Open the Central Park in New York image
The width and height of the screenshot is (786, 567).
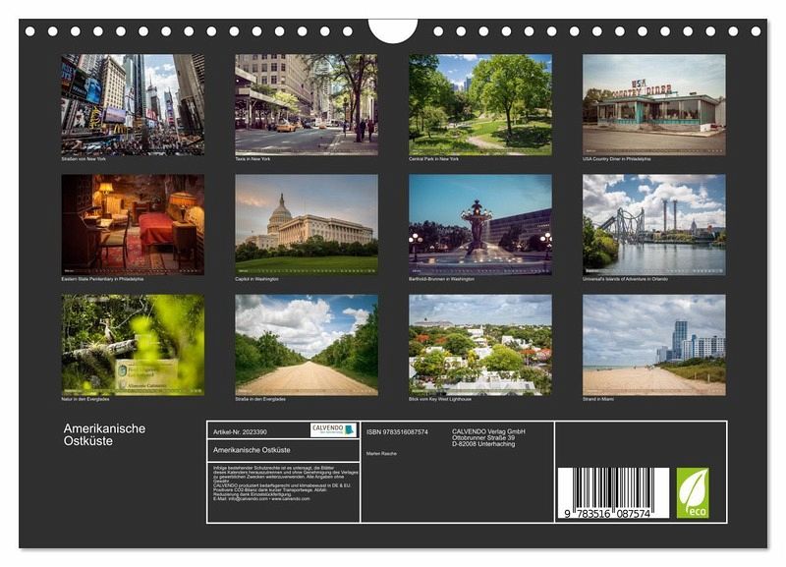479,104
